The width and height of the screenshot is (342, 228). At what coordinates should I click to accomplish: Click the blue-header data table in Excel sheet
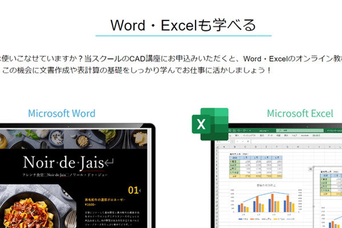click(x=255, y=167)
